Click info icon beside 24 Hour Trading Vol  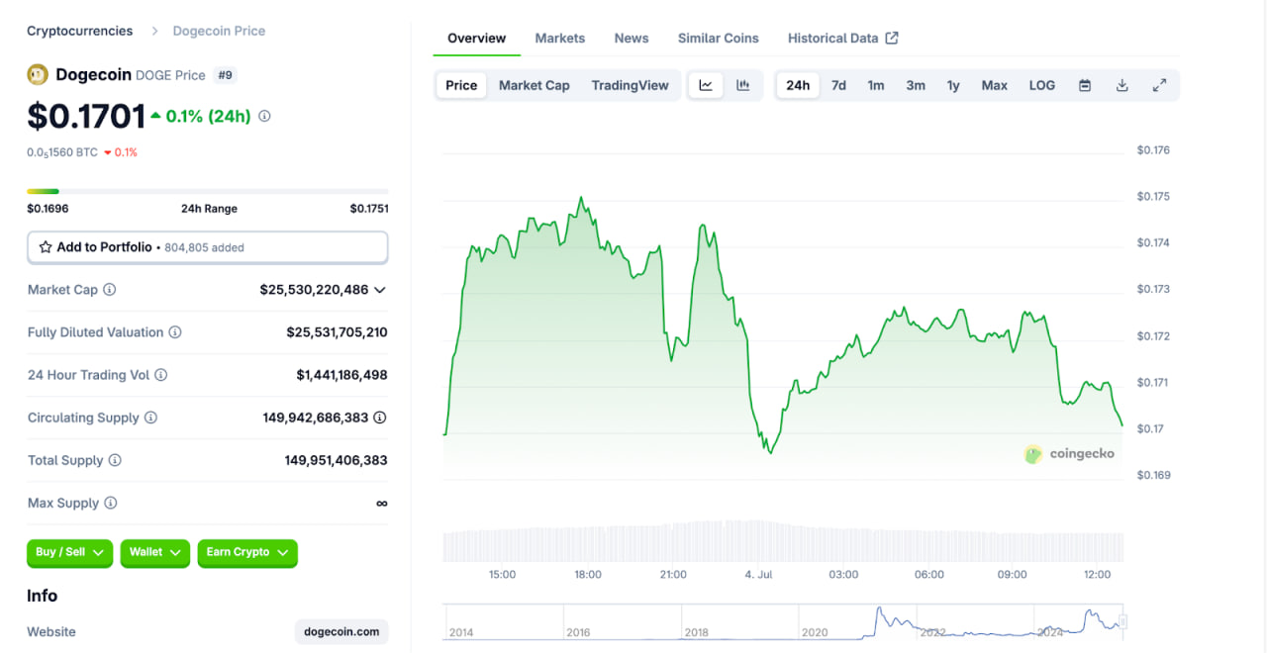[161, 375]
